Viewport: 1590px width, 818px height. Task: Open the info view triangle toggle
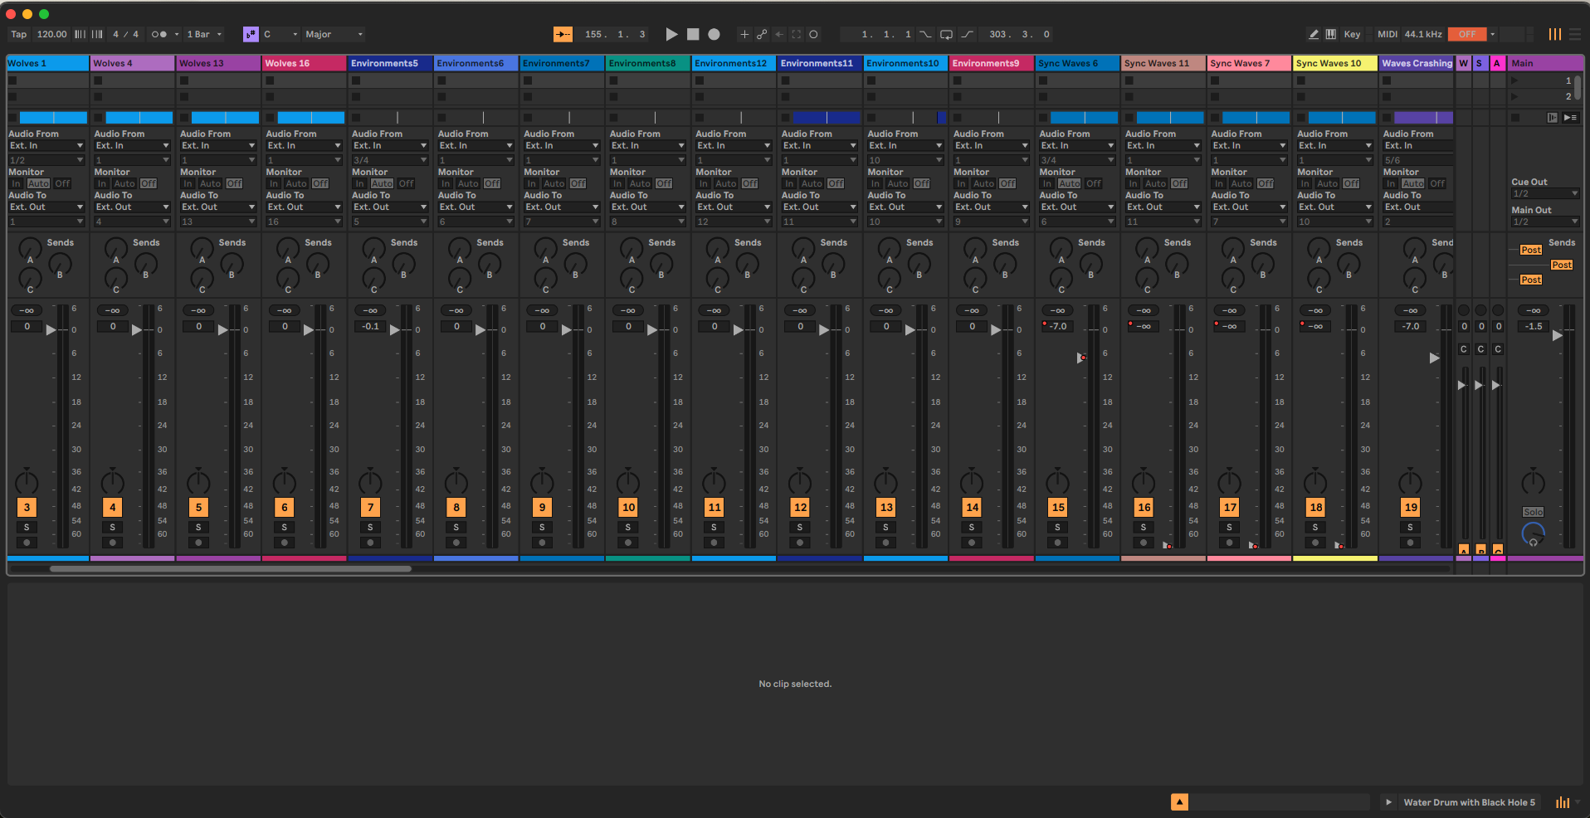tap(1179, 801)
